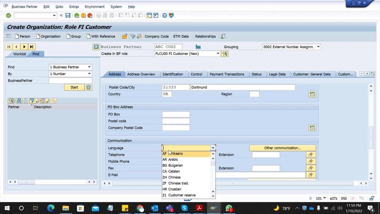Switch to the Worklist tab
Viewport: 380px width, 214px height.
20,54
